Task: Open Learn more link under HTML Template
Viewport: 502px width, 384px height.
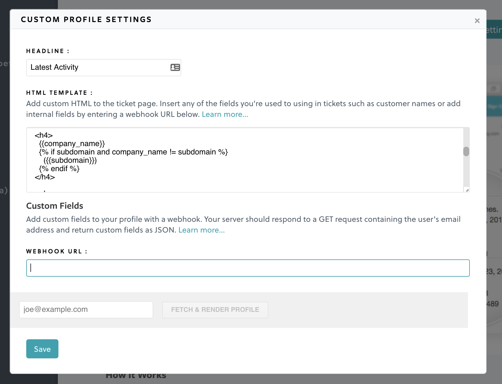Action: [x=225, y=114]
